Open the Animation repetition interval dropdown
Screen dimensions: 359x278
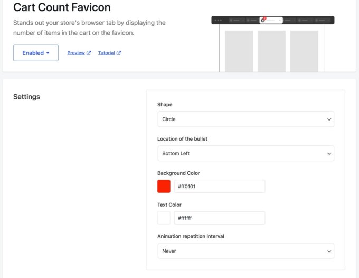[245, 251]
